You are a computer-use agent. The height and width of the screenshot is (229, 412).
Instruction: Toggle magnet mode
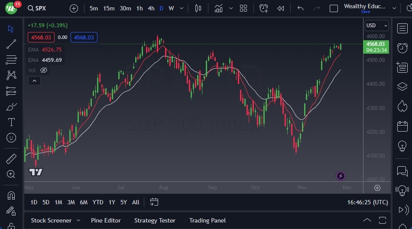click(x=11, y=196)
